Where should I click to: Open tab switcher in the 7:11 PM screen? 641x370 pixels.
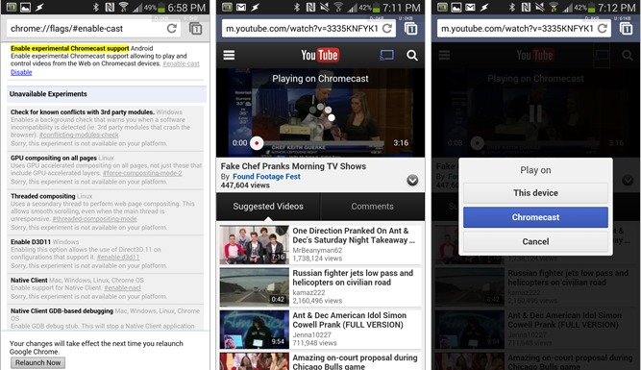(411, 29)
